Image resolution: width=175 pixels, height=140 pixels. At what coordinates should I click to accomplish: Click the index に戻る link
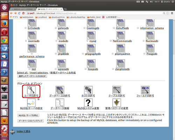coord(23,131)
